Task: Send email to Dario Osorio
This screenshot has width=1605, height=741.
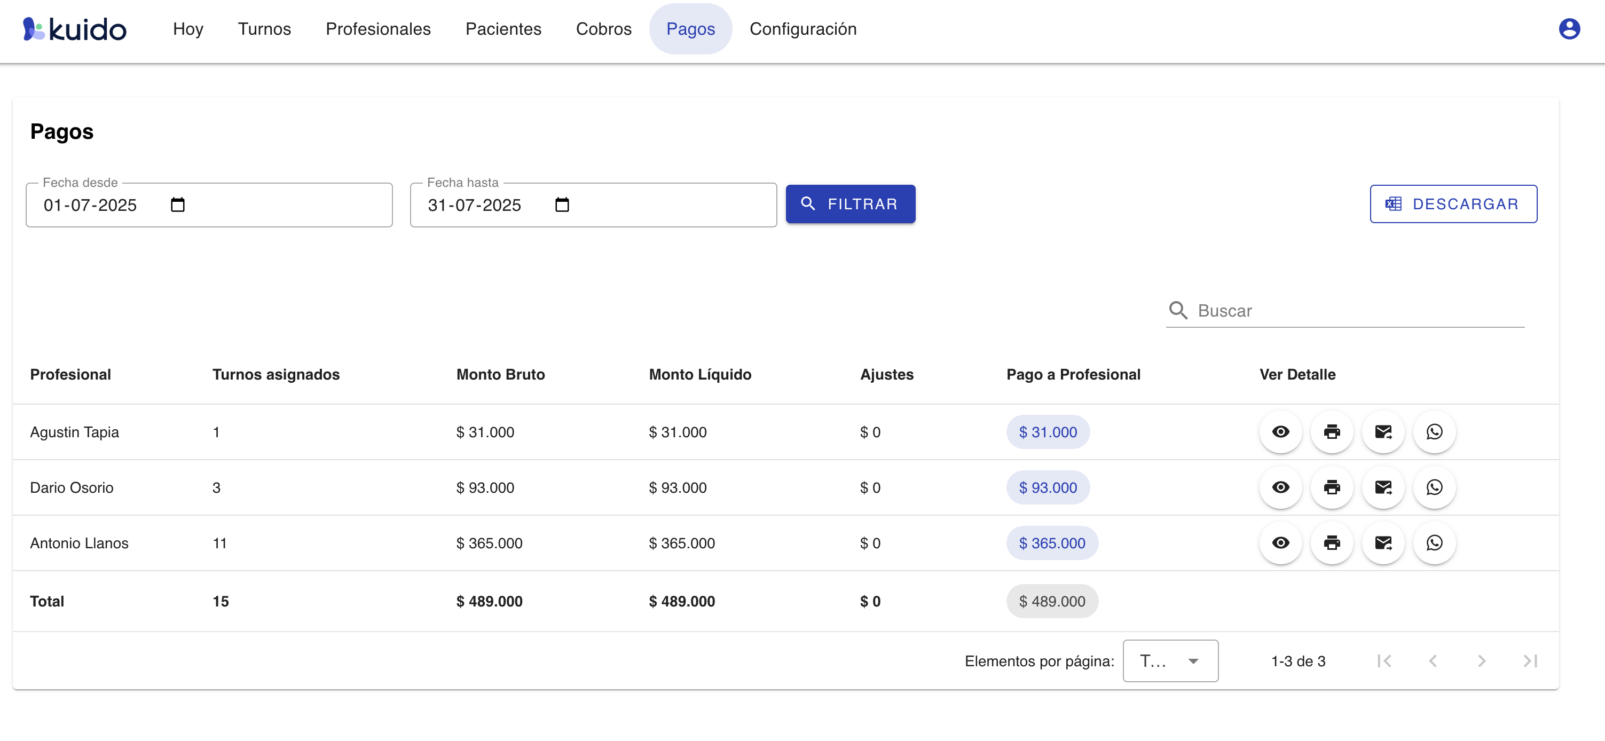Action: coord(1383,487)
